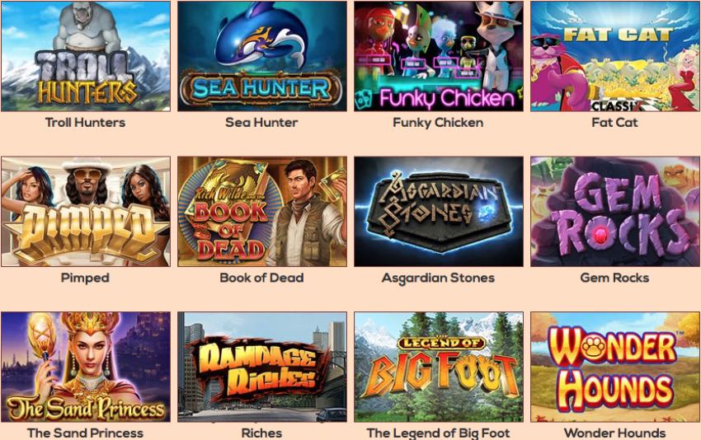This screenshot has height=440, width=701.
Task: Click the 'Asgardian Stones' title link
Action: (438, 279)
